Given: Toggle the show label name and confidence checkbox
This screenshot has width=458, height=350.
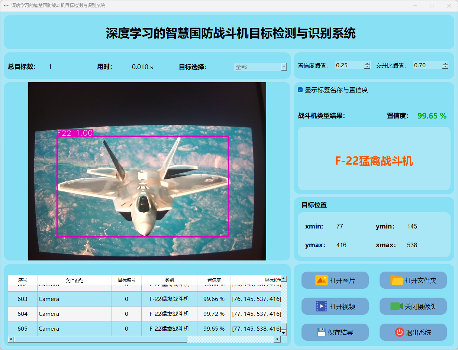Looking at the screenshot, I should tap(300, 90).
